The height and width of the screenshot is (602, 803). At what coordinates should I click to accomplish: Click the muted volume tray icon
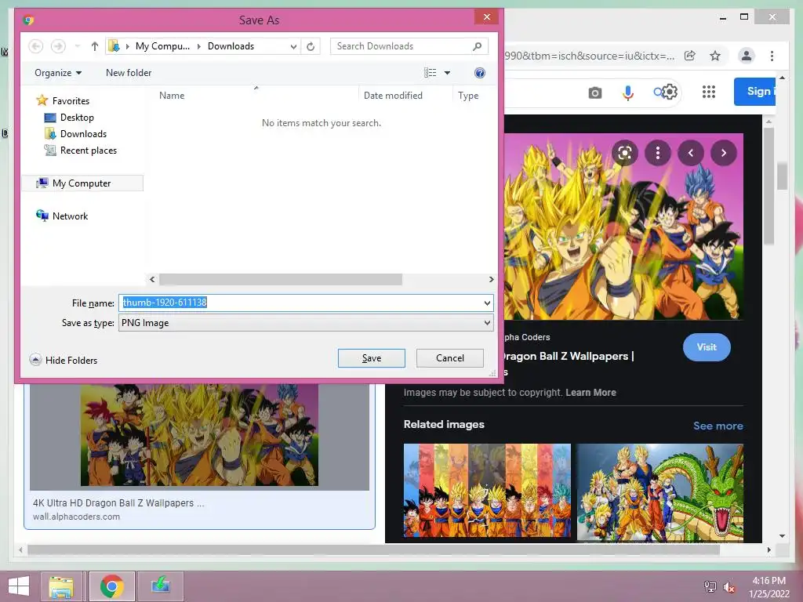click(729, 586)
